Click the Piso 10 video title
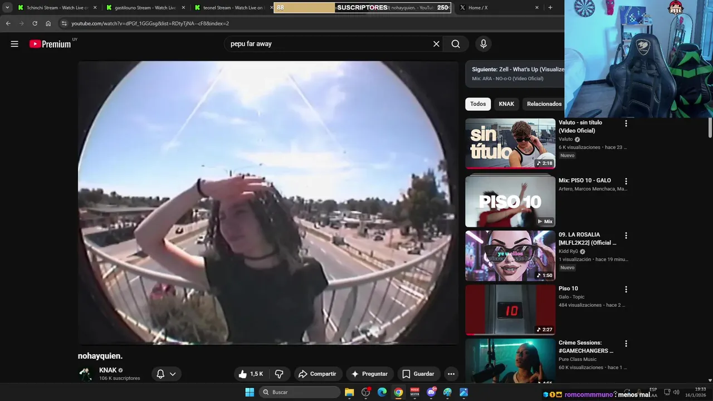This screenshot has height=401, width=713. pos(568,288)
